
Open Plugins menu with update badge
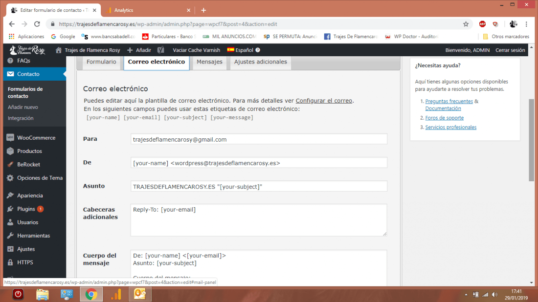click(x=34, y=209)
